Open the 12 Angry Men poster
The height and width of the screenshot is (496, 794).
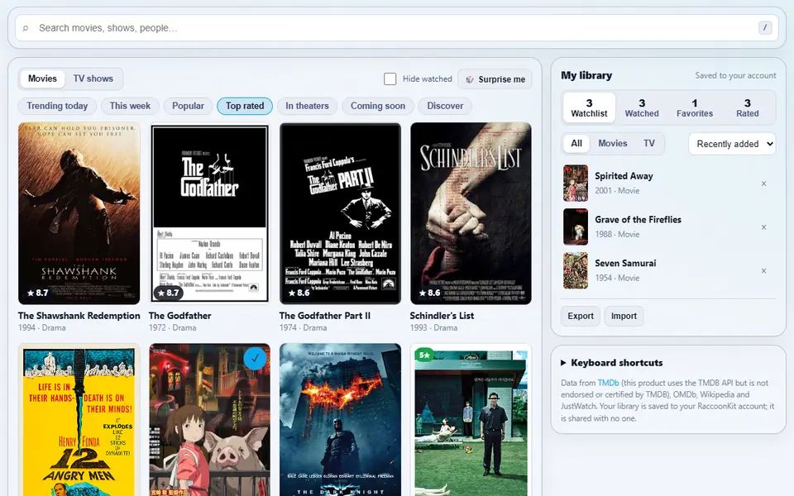point(79,420)
